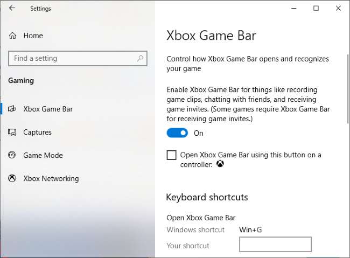Open the Captures settings page
Image resolution: width=350 pixels, height=258 pixels.
click(37, 133)
